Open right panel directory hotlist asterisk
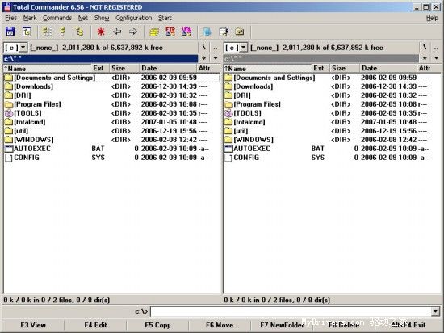The height and width of the screenshot is (333, 444). pos(425,58)
